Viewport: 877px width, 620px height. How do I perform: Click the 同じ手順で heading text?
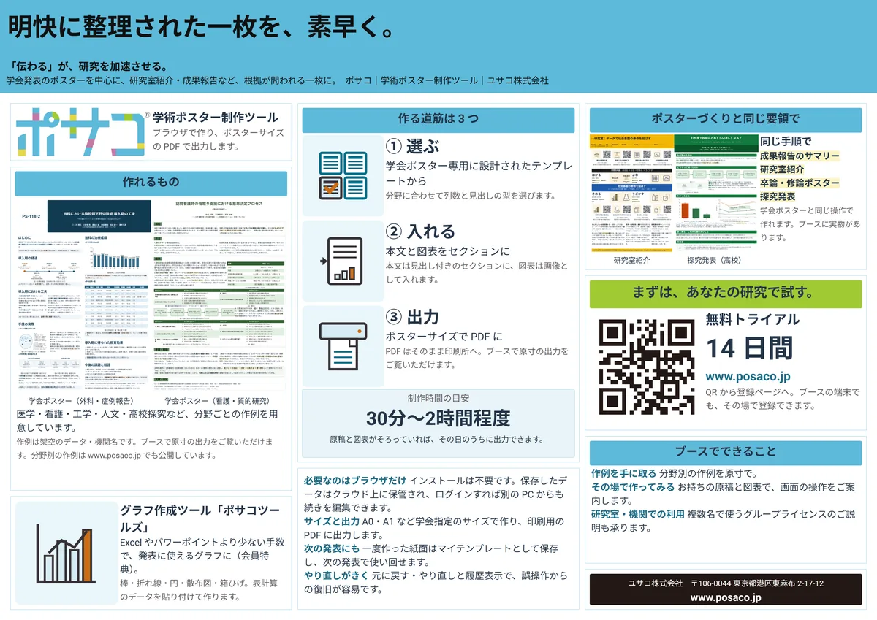786,142
